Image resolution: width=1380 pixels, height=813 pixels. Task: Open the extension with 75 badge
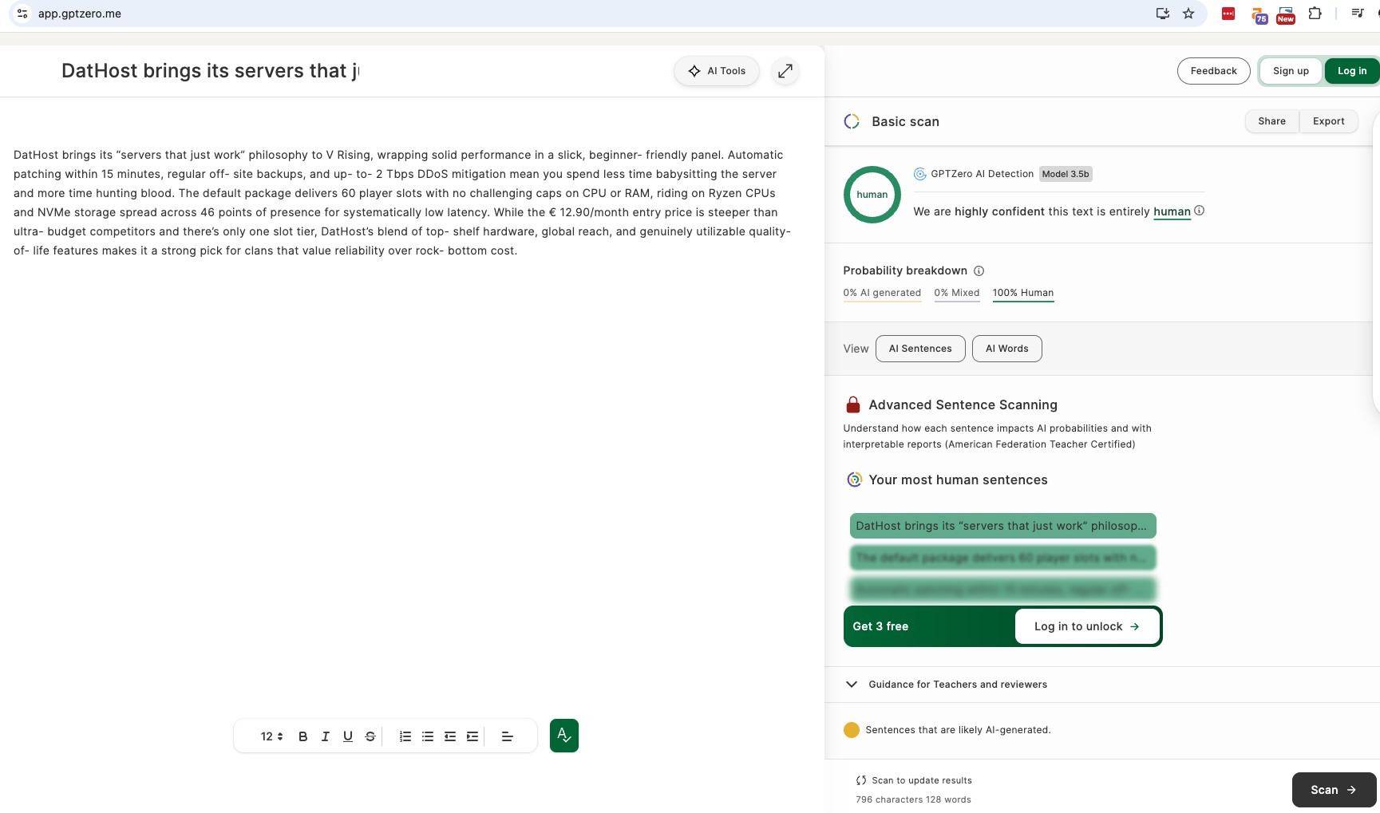pyautogui.click(x=1259, y=15)
